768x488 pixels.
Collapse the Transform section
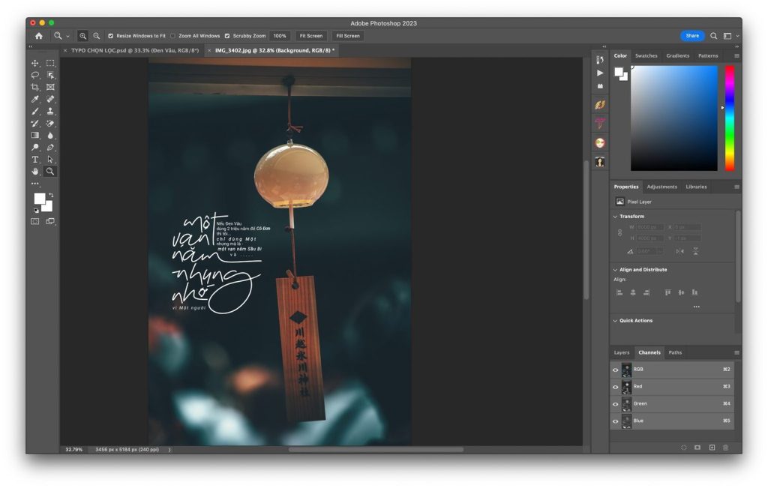tap(616, 217)
